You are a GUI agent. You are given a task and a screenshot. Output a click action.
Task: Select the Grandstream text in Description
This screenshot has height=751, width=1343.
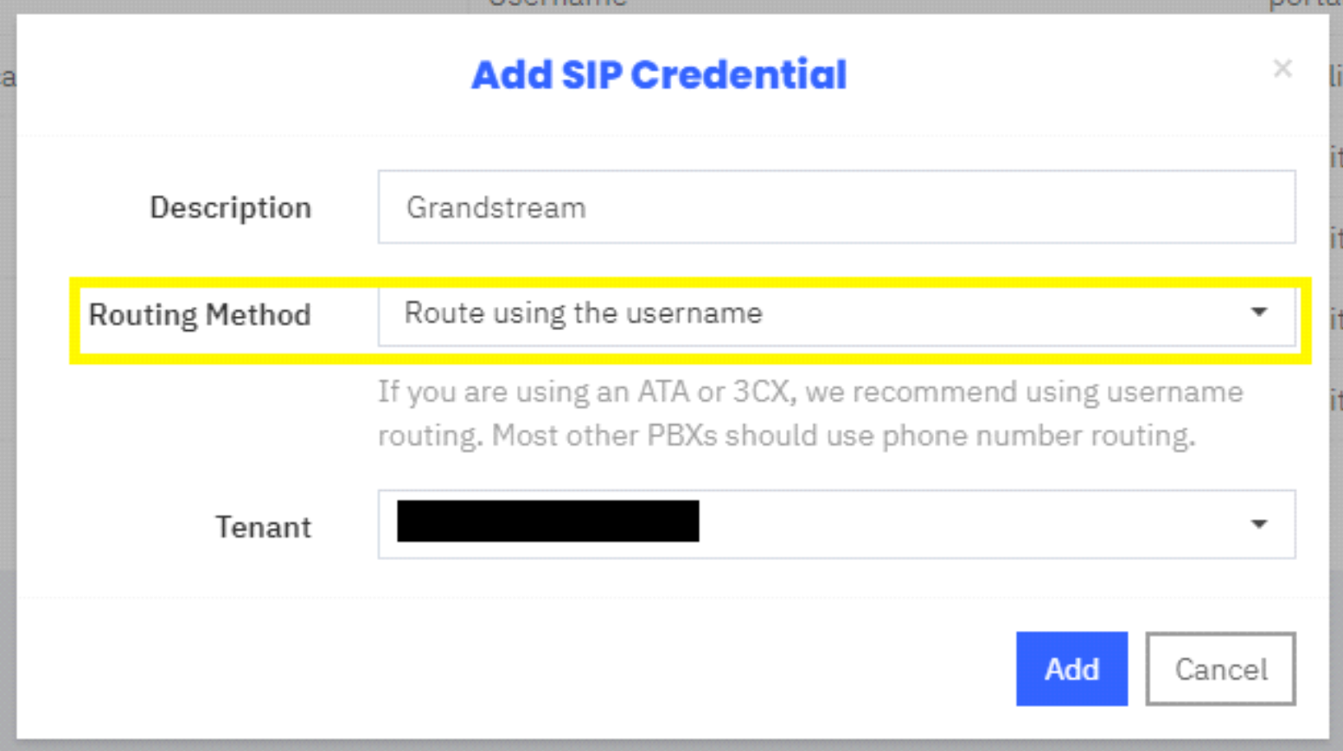pos(497,207)
